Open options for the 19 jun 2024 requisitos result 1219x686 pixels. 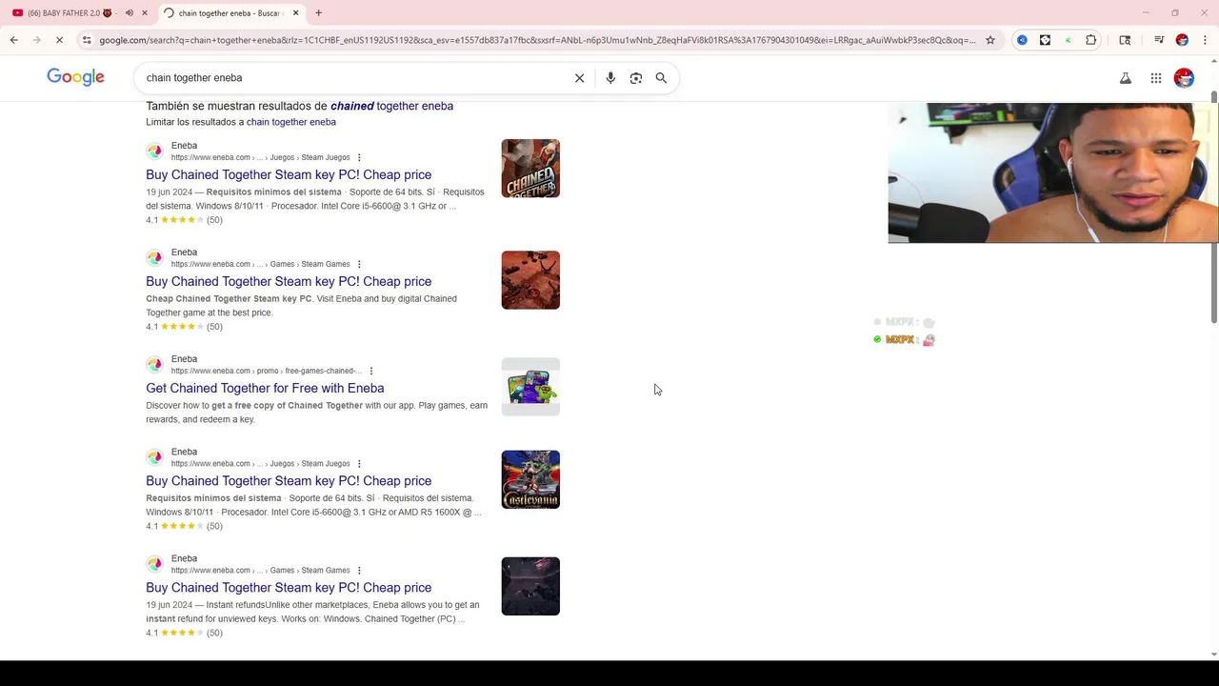pyautogui.click(x=359, y=157)
